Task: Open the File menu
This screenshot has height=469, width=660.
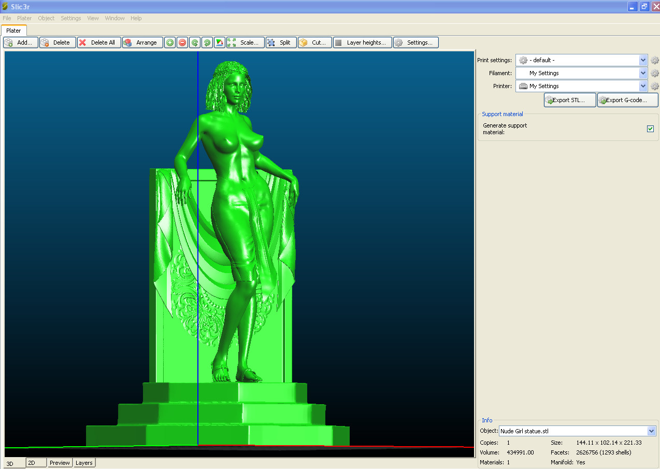Action: click(x=7, y=18)
